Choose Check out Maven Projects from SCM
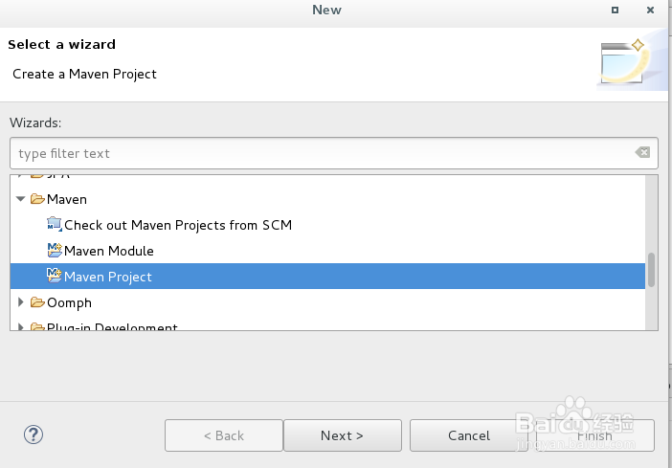672x468 pixels. pyautogui.click(x=178, y=225)
